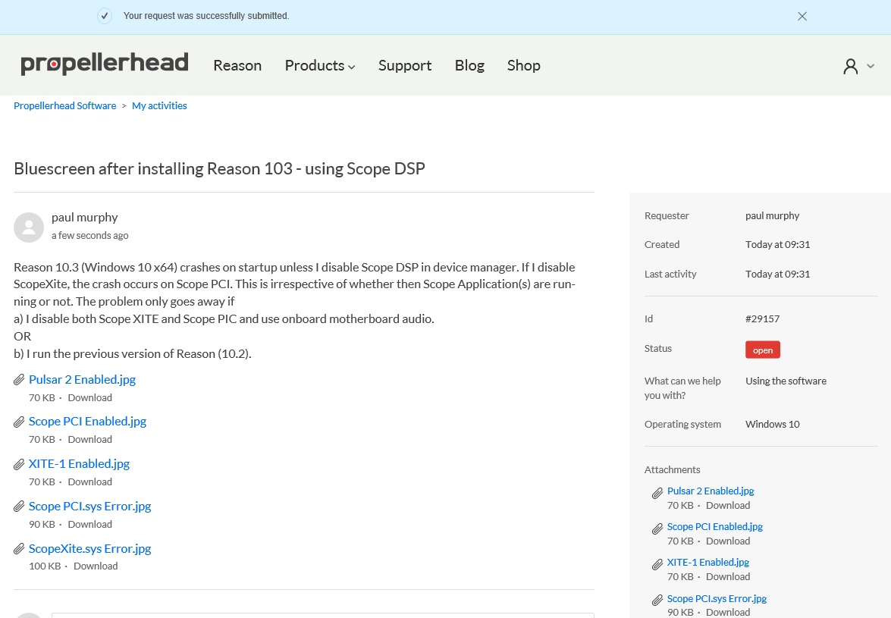Download the Scope PCI.sys Error.jpg file
This screenshot has height=618, width=891.
click(89, 524)
